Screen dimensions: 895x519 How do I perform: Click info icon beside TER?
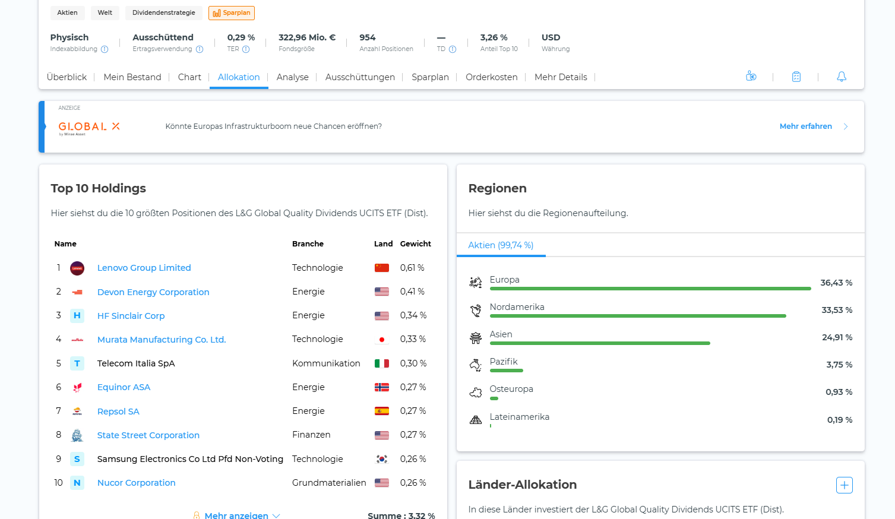(246, 49)
